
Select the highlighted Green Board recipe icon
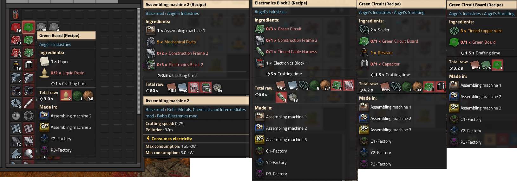(x=29, y=28)
